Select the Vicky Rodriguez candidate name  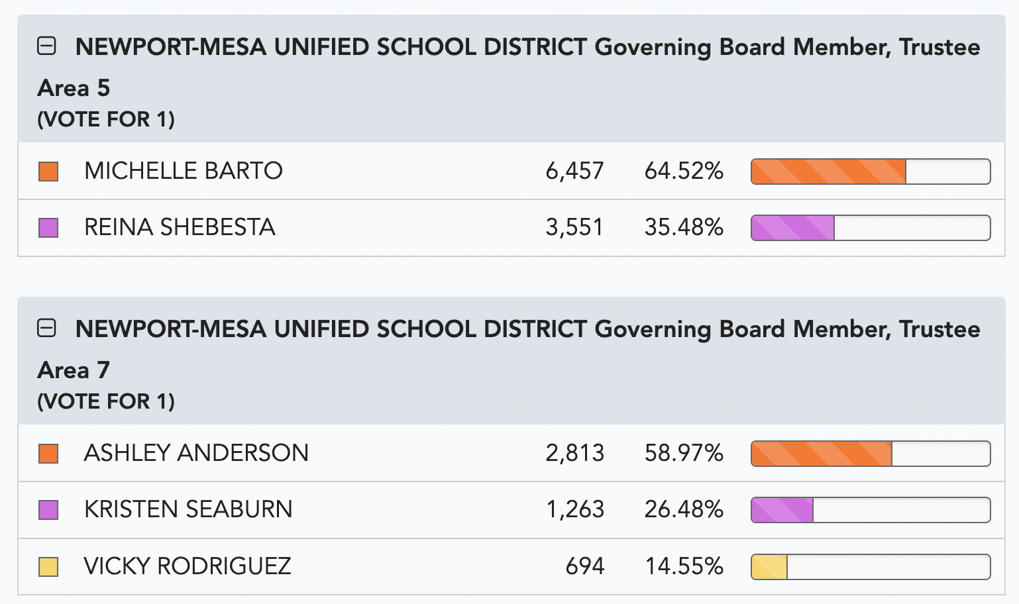(x=188, y=566)
